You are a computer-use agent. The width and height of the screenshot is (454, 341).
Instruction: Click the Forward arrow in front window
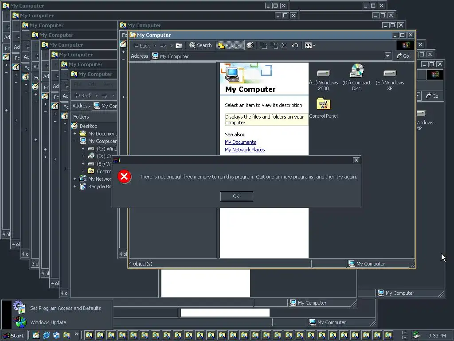163,46
